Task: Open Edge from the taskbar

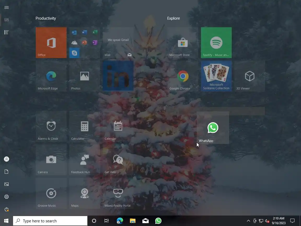Action: click(x=120, y=221)
